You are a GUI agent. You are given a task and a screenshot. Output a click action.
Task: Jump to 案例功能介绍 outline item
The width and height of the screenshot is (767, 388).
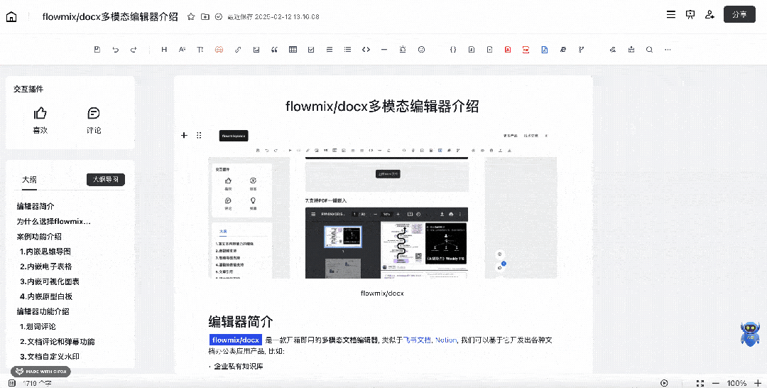[39, 237]
